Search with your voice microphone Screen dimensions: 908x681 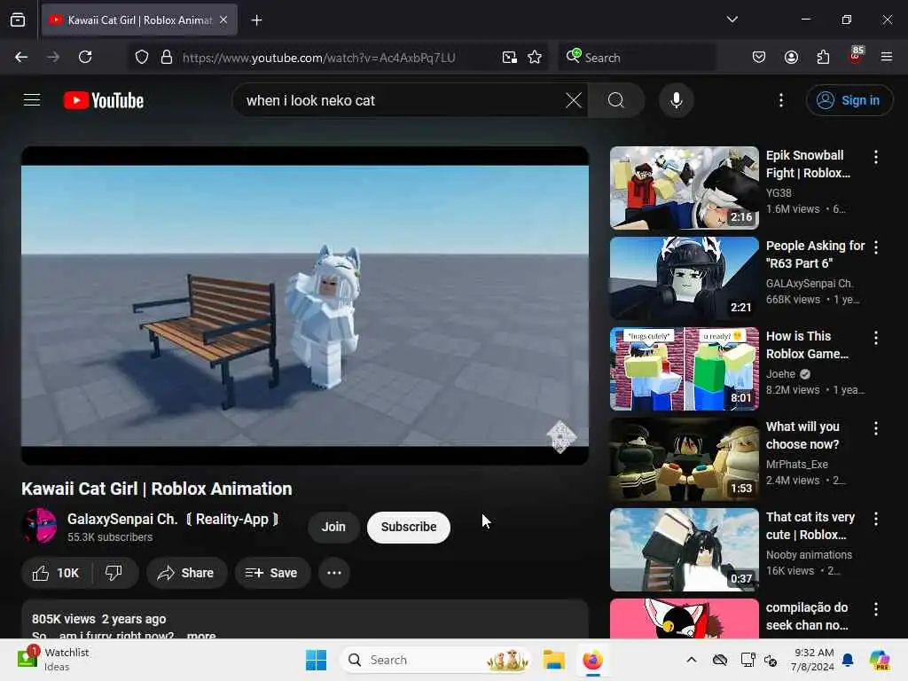[676, 100]
